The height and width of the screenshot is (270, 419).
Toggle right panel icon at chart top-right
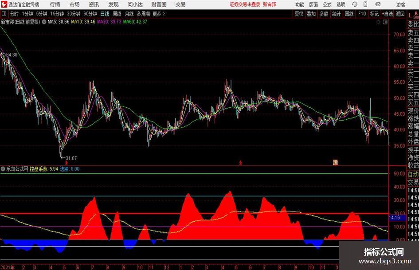(x=385, y=22)
